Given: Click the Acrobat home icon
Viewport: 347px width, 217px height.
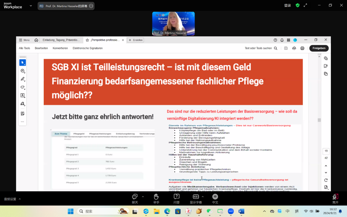Looking at the screenshot, I should [x=36, y=40].
